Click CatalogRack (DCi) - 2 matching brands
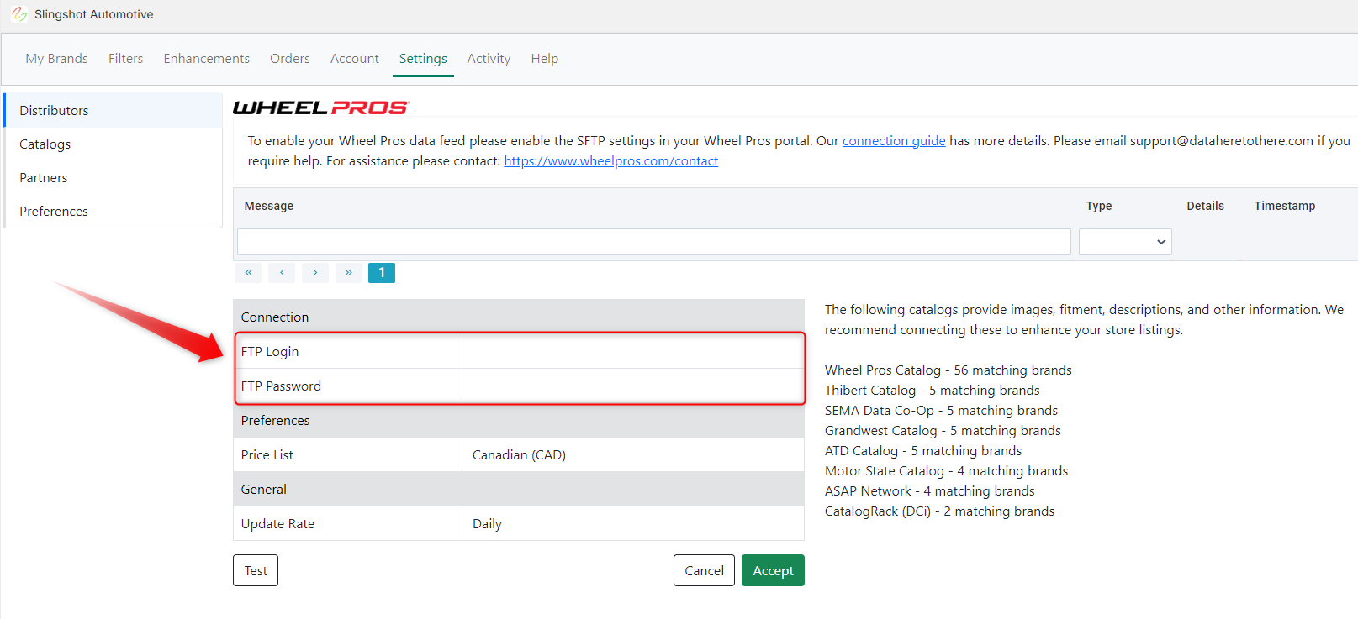 939,511
